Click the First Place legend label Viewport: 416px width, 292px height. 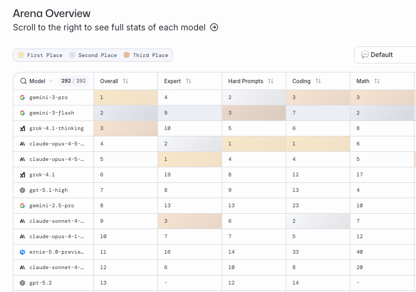tap(45, 55)
